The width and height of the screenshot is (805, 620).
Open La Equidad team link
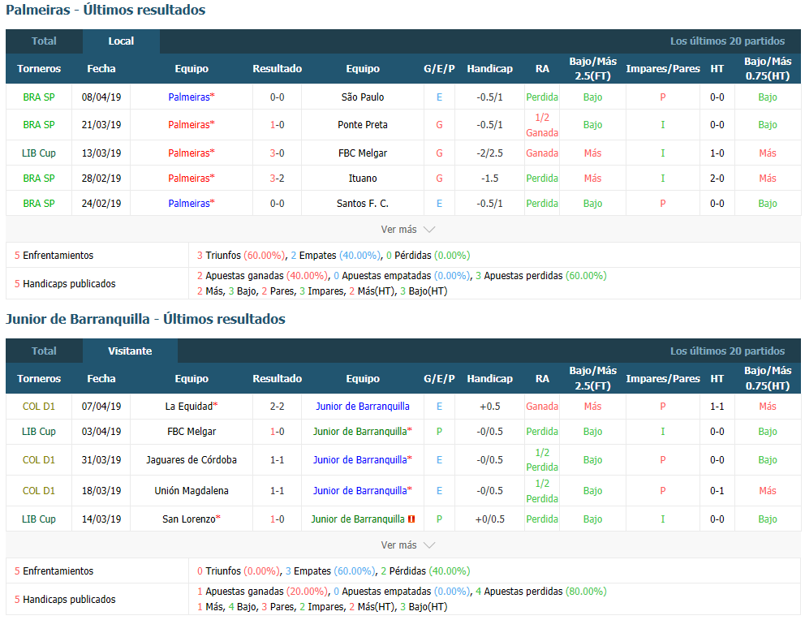[x=191, y=407]
